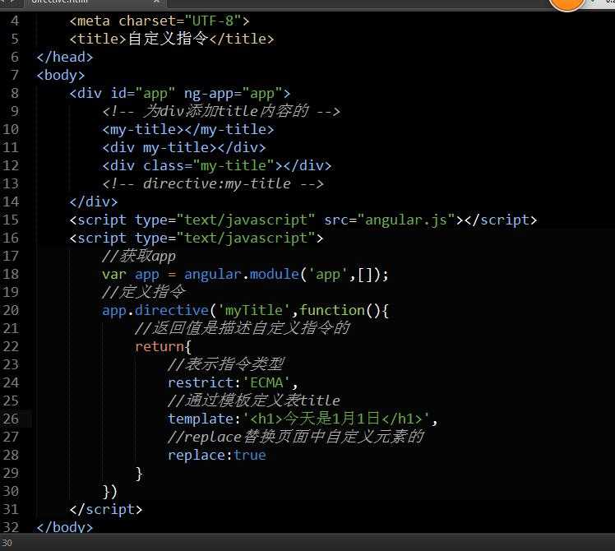Click line number 16 in the gutter

tap(11, 238)
